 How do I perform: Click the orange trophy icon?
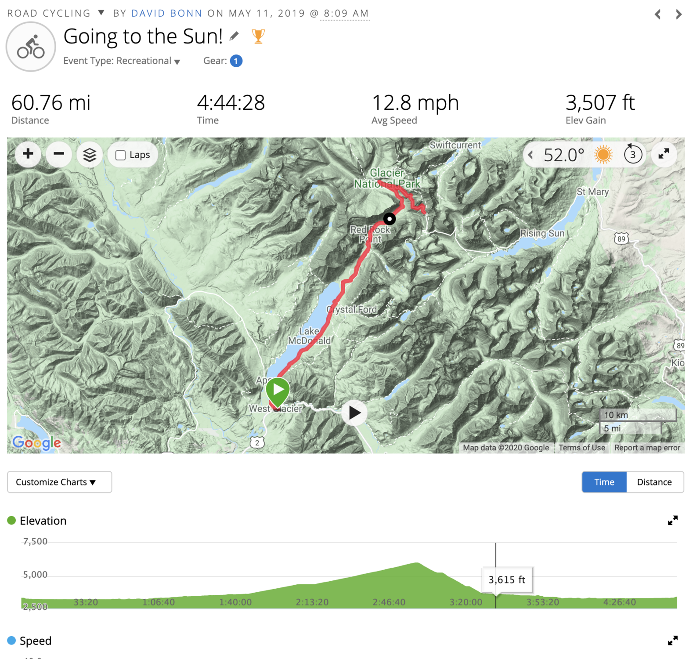tap(258, 36)
